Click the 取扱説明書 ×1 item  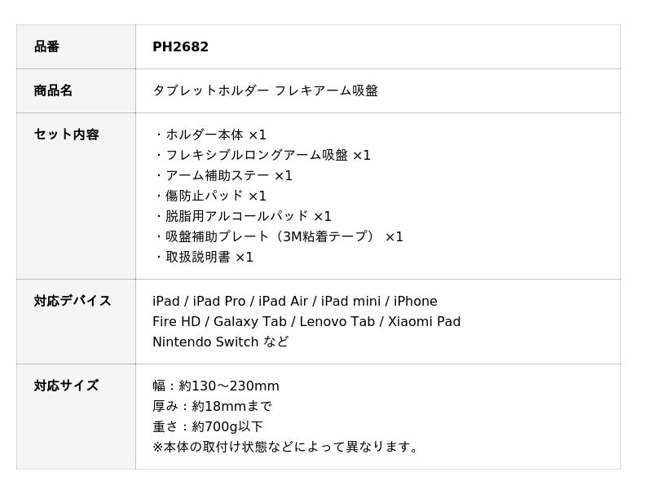click(x=205, y=258)
